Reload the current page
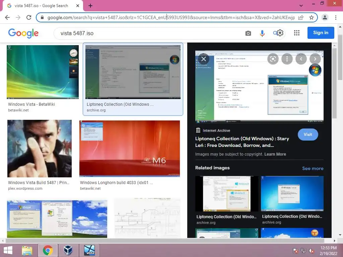This screenshot has width=343, height=257. click(x=29, y=17)
